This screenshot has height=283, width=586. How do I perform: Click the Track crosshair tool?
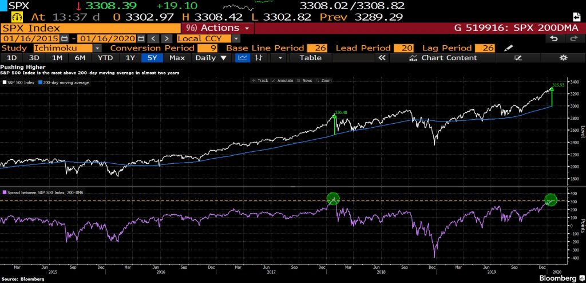coord(260,80)
